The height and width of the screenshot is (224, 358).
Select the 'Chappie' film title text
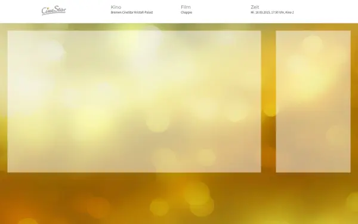(186, 13)
